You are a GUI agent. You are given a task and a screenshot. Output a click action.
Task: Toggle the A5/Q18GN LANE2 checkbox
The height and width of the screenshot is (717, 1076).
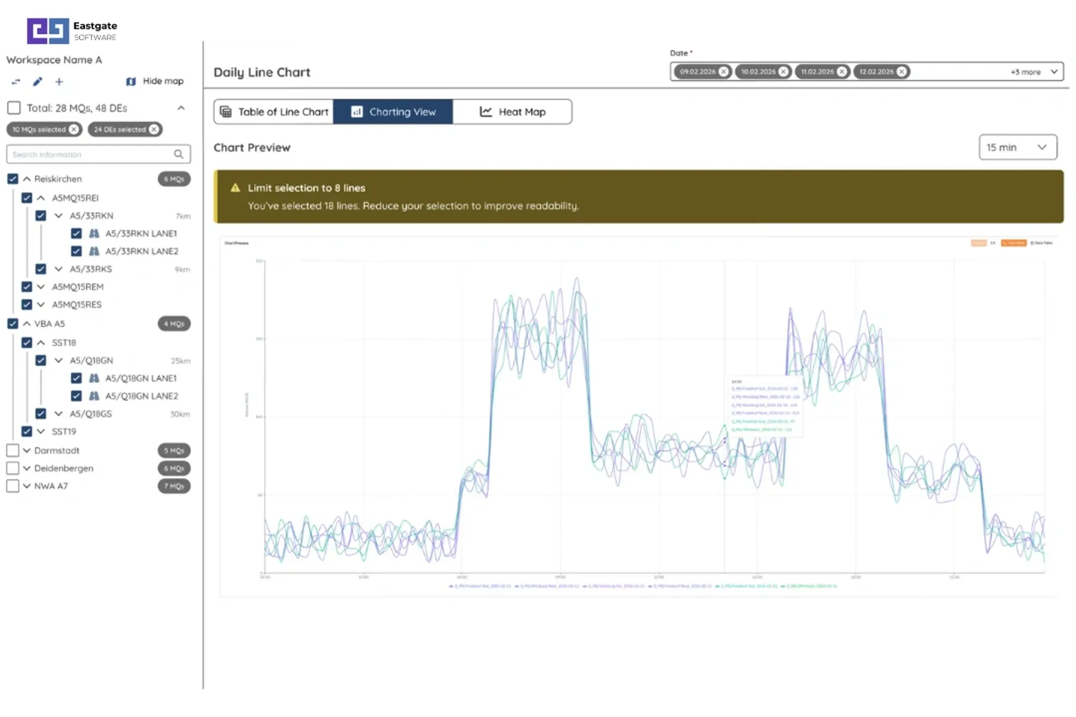pos(76,396)
